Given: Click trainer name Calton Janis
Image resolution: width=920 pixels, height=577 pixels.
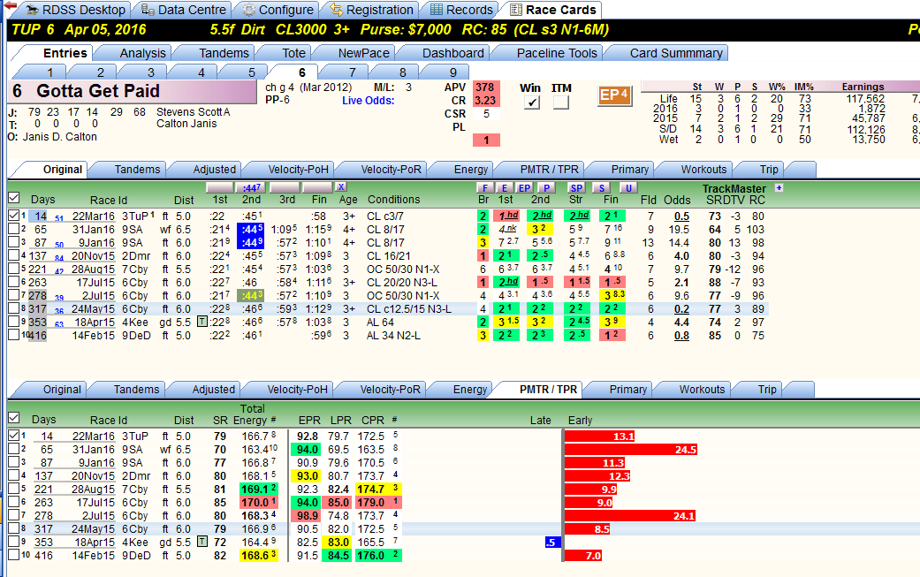Looking at the screenshot, I should pos(186,124).
